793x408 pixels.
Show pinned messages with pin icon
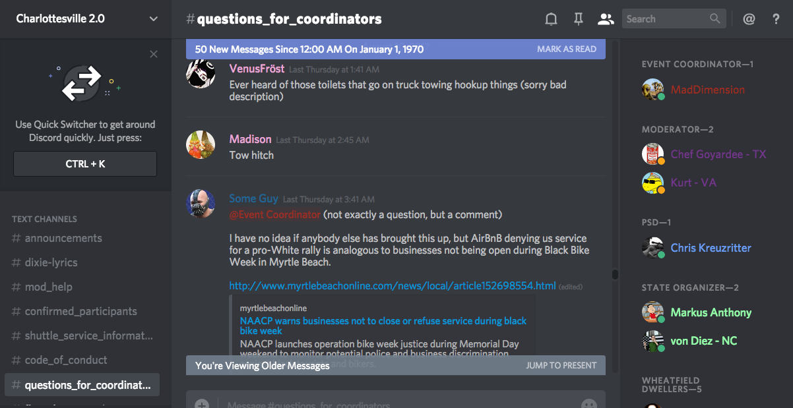[x=579, y=19]
